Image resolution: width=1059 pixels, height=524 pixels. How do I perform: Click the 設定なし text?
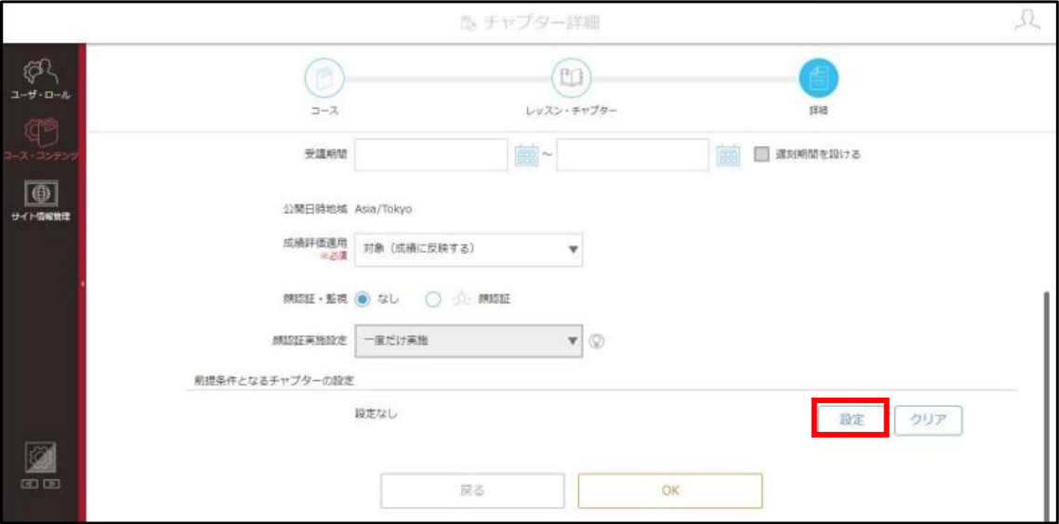pos(377,413)
